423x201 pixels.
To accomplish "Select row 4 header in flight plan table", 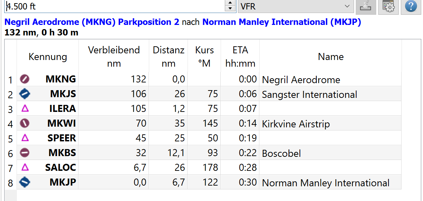I will click(x=11, y=124).
